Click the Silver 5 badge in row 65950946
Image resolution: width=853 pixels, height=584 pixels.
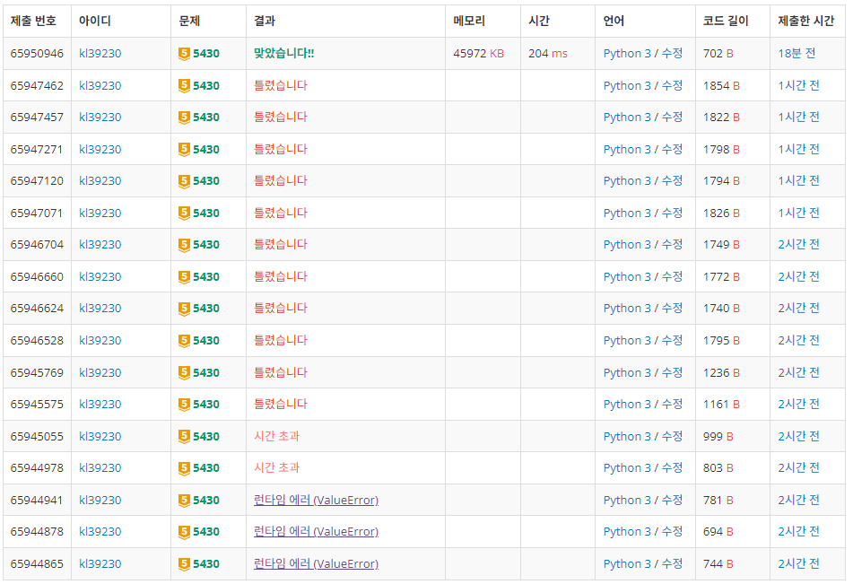[185, 53]
